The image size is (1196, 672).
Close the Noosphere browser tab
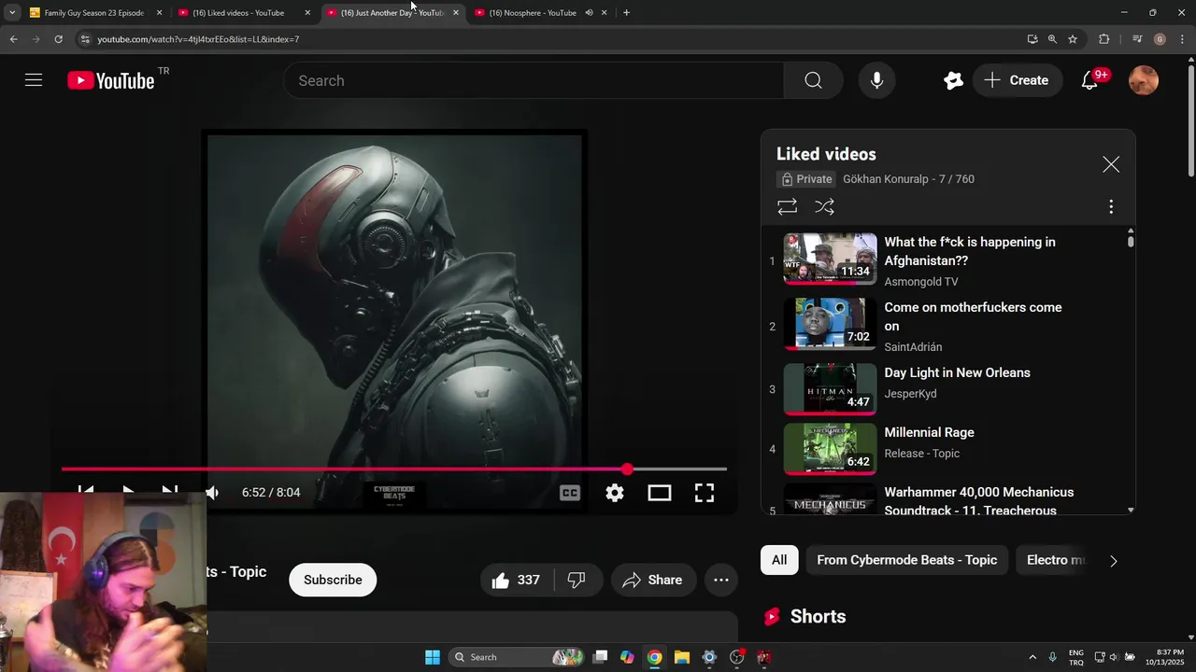point(605,13)
